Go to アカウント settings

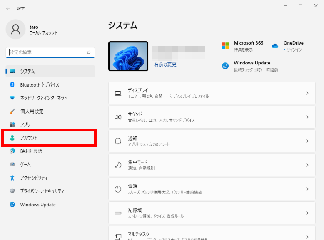(x=50, y=138)
